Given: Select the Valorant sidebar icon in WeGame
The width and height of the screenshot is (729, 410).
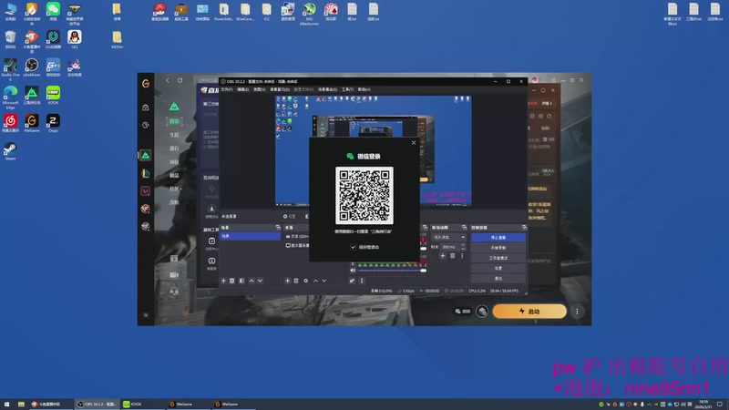Looking at the screenshot, I should tap(146, 191).
